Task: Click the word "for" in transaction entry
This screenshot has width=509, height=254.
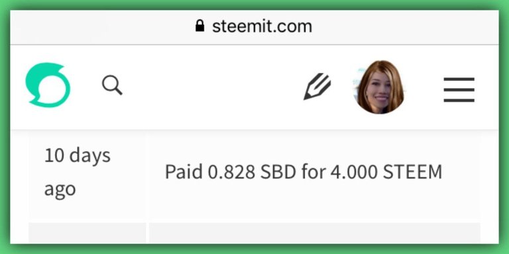Action: [x=313, y=172]
